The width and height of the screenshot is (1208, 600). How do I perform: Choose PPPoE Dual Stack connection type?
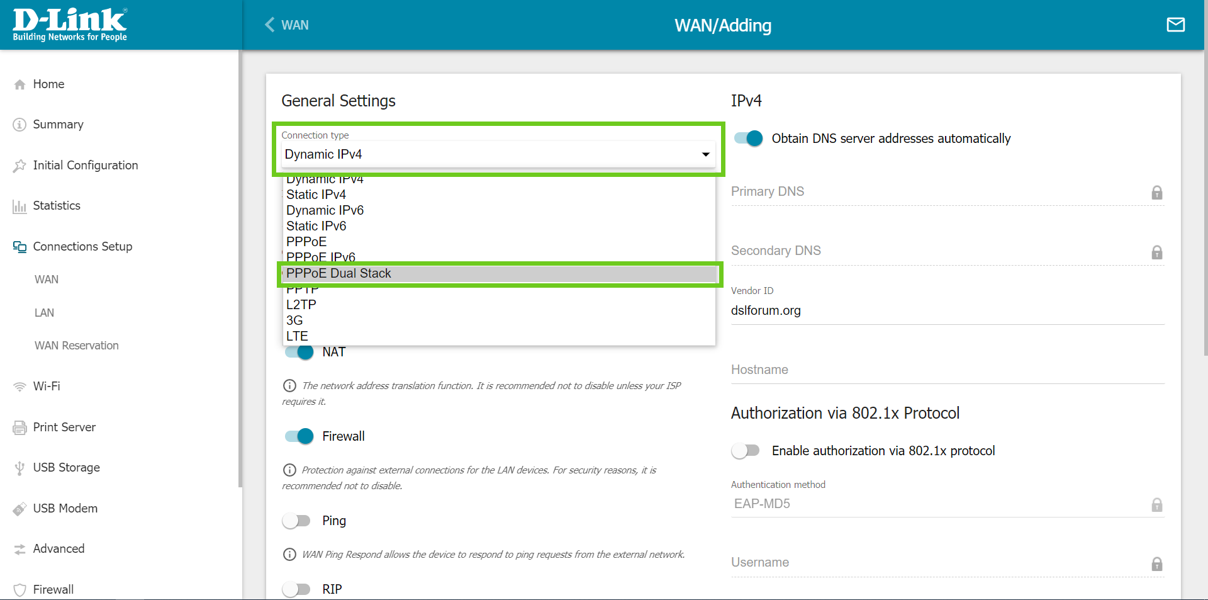coord(338,273)
